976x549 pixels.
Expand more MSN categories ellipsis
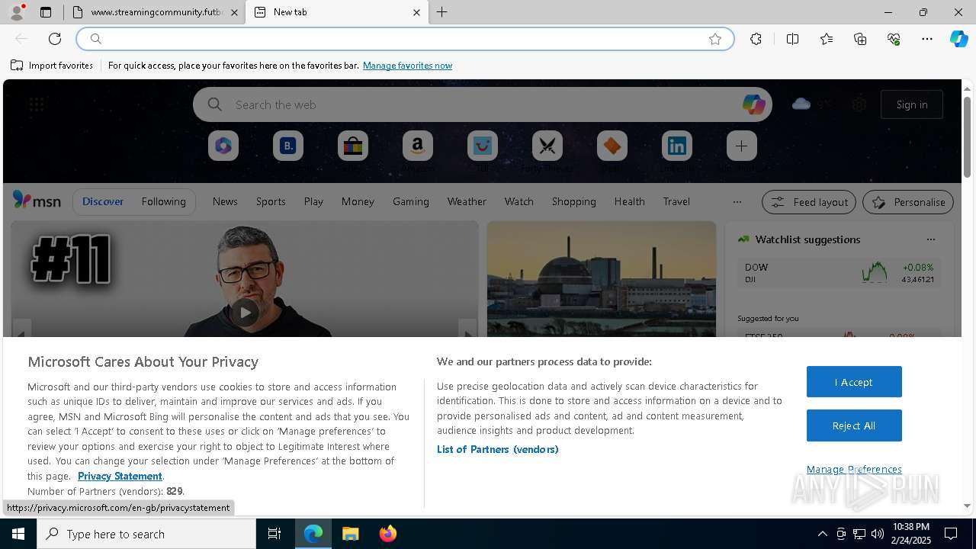pos(737,202)
